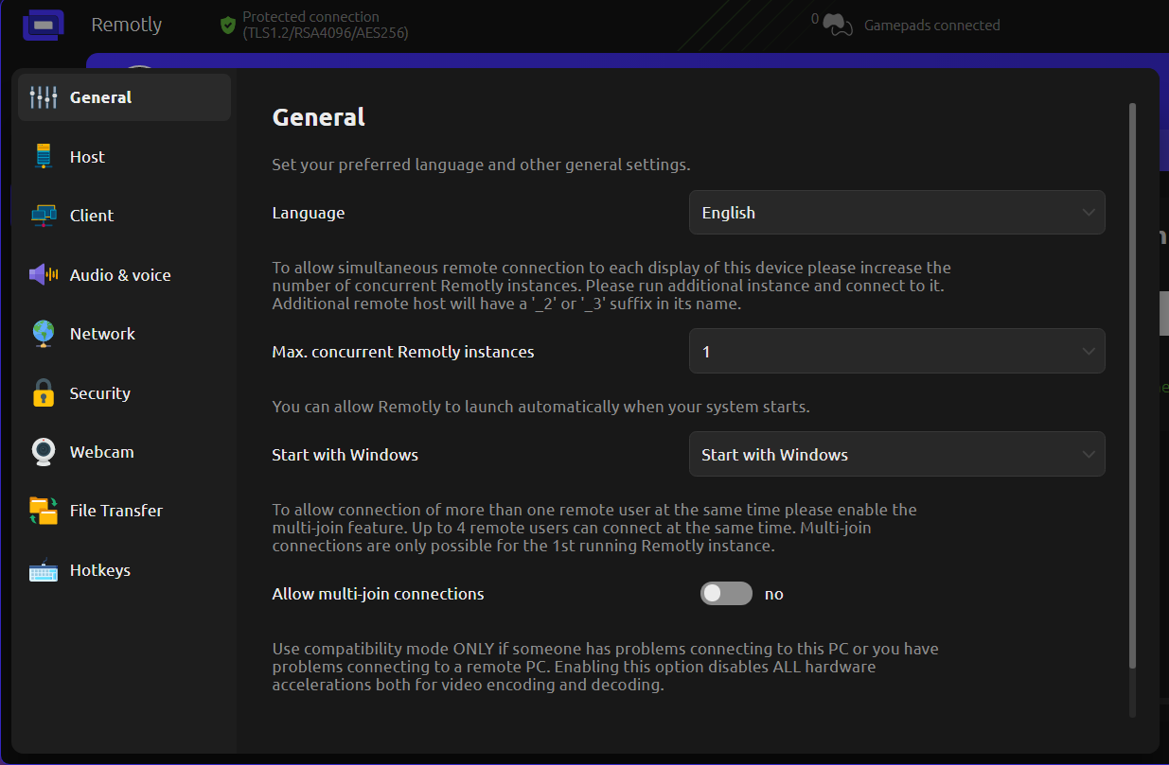Select the Client monitors icon
The width and height of the screenshot is (1169, 765).
click(44, 216)
